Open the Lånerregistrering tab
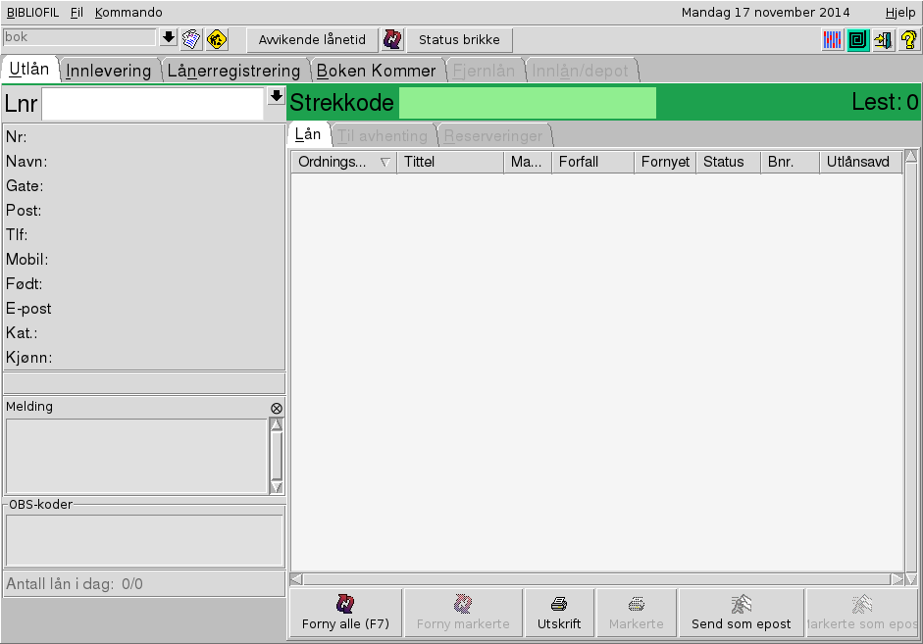The height and width of the screenshot is (644, 923). click(233, 71)
